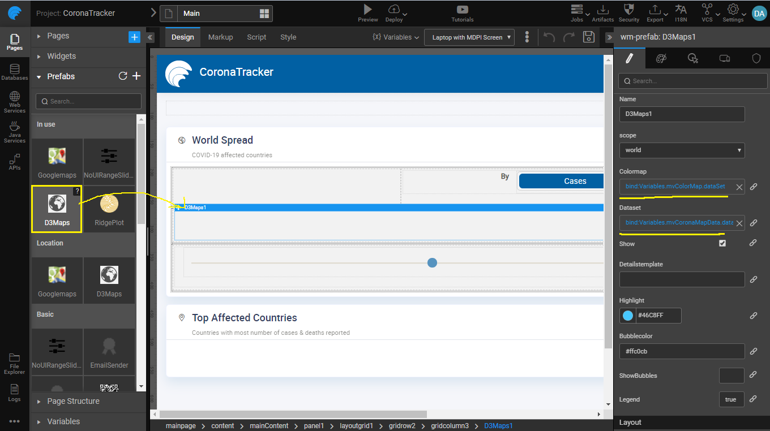Open Databases in left sidebar
This screenshot has width=770, height=431.
pyautogui.click(x=15, y=72)
